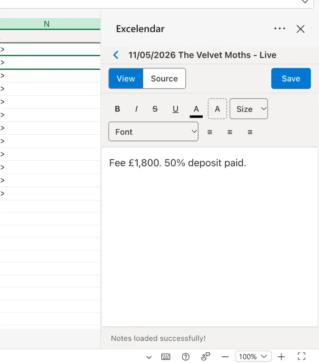
Task: Open the feedback icon in status bar
Action: coord(206,356)
